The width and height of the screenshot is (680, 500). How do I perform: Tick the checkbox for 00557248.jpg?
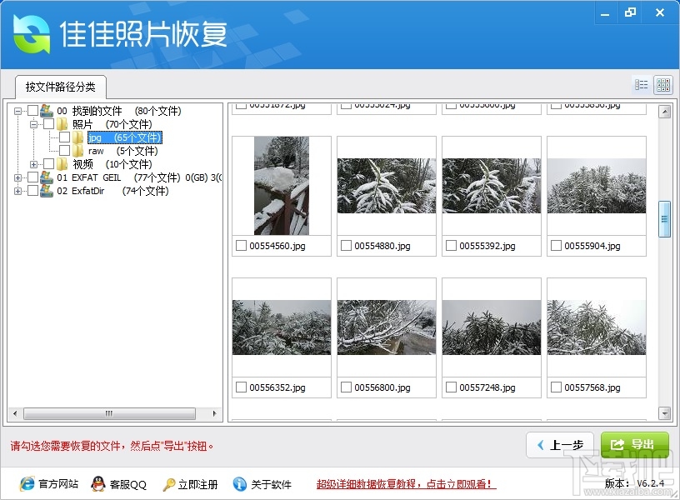[x=451, y=387]
